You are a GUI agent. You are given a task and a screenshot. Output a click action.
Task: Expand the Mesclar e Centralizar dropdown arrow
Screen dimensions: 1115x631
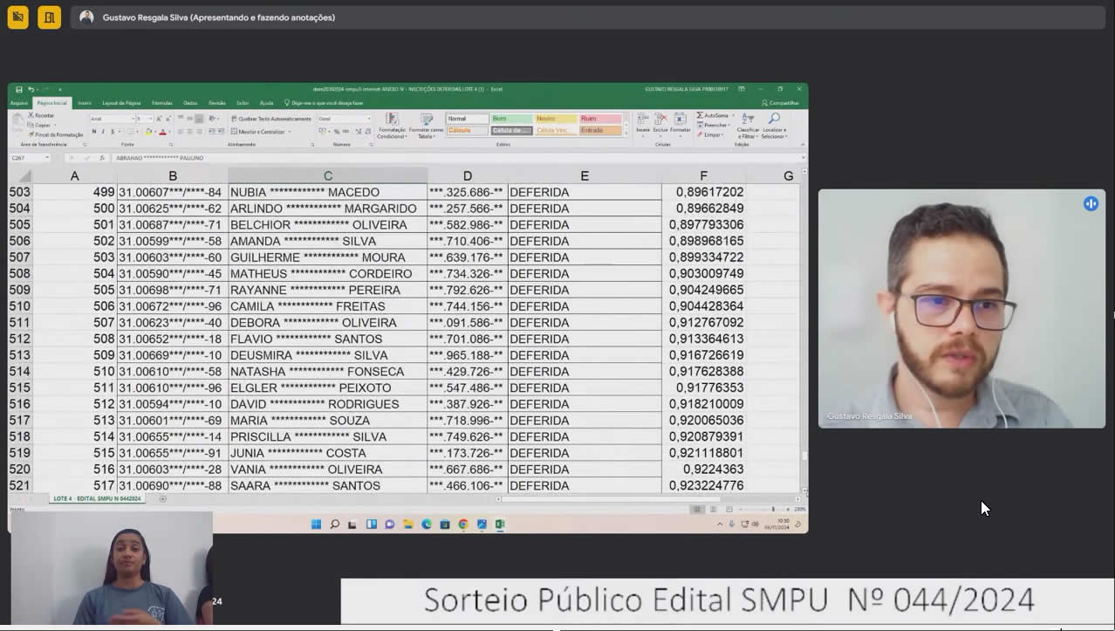tap(290, 132)
